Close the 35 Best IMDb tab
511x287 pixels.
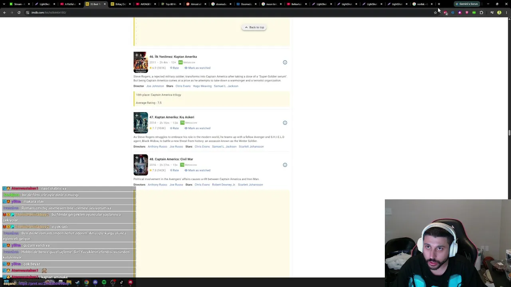point(105,4)
